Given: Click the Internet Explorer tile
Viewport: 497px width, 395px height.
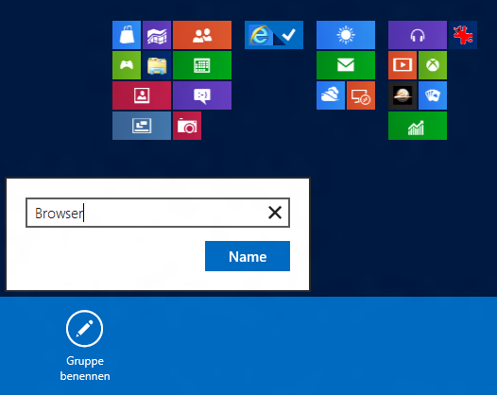Looking at the screenshot, I should pyautogui.click(x=274, y=35).
